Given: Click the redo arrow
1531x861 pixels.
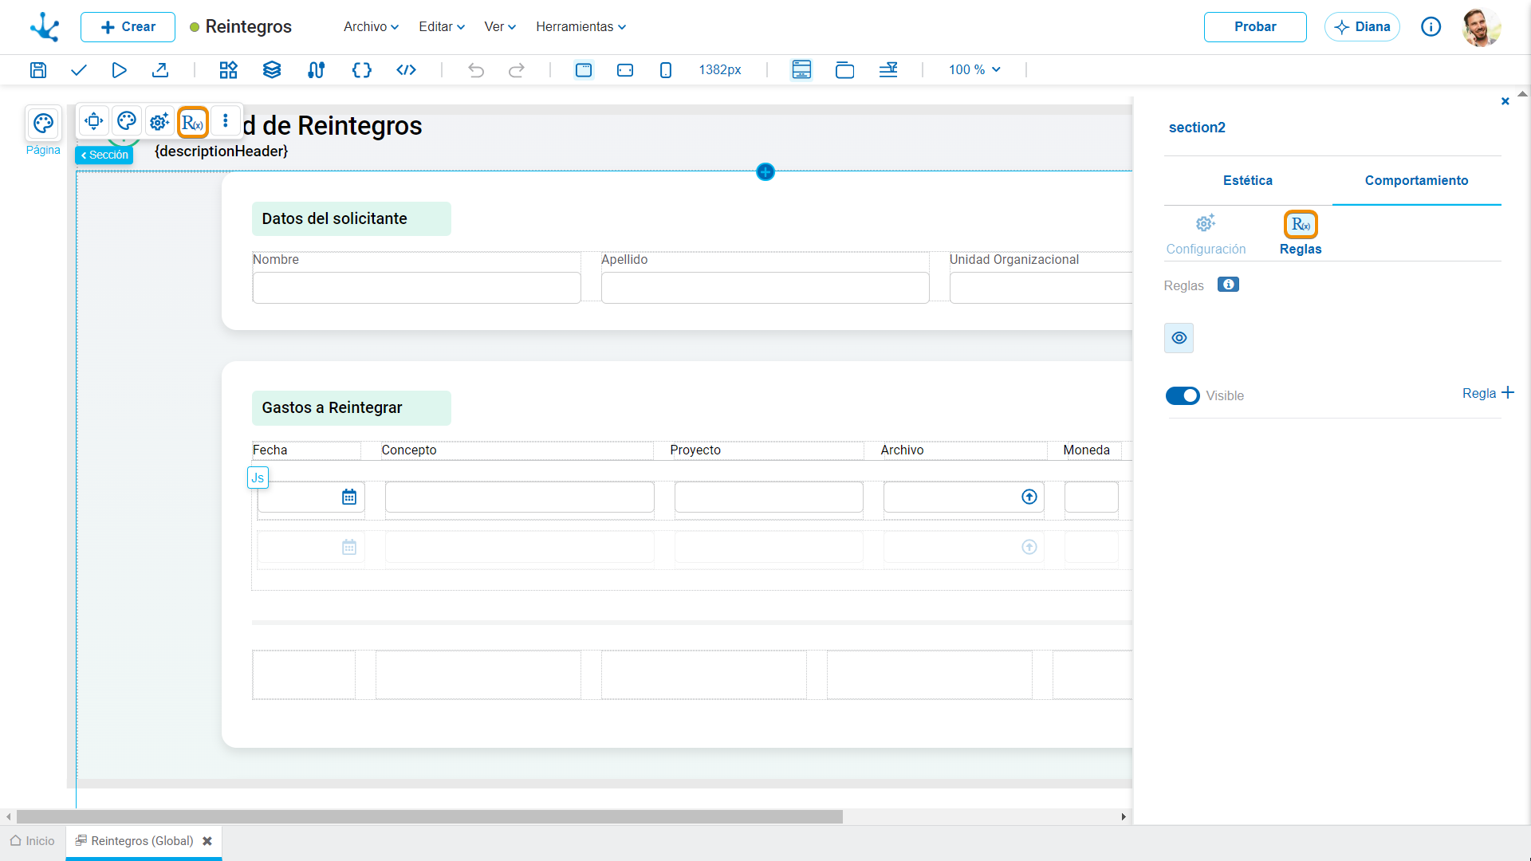Looking at the screenshot, I should pyautogui.click(x=517, y=70).
